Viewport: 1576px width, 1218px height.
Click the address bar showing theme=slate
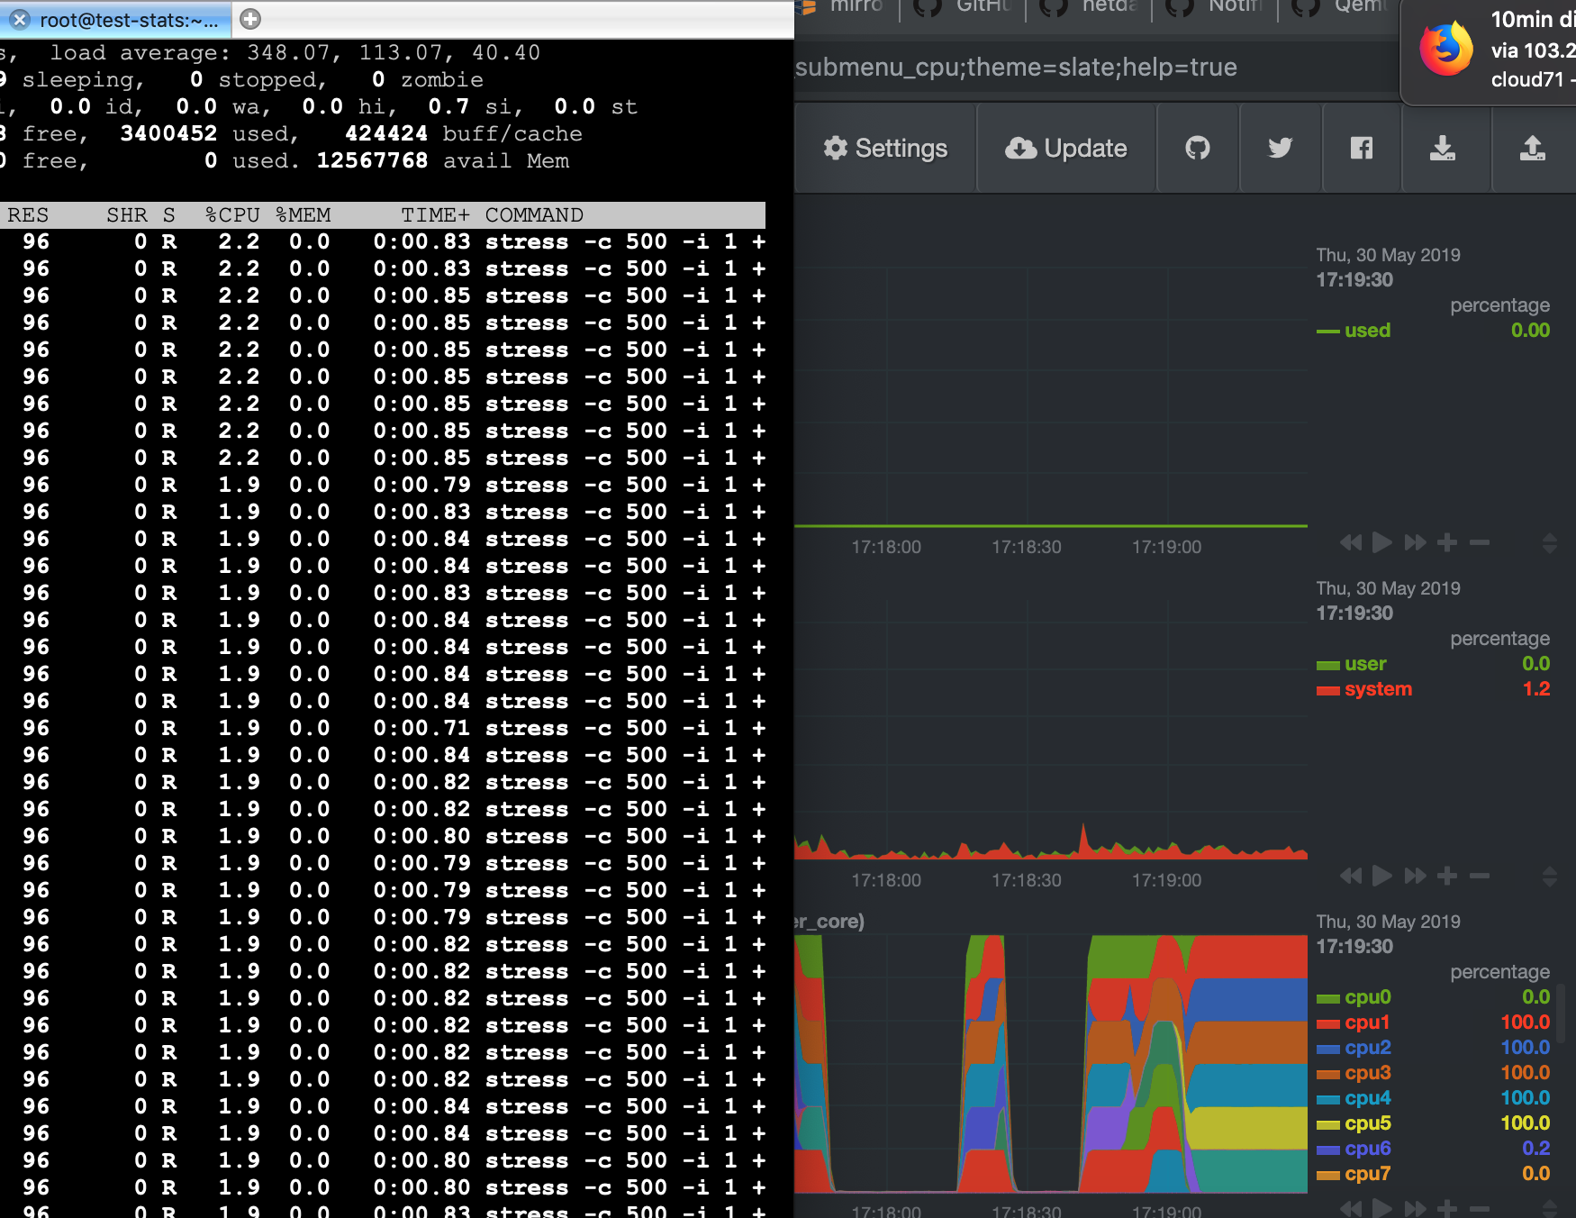click(1018, 67)
